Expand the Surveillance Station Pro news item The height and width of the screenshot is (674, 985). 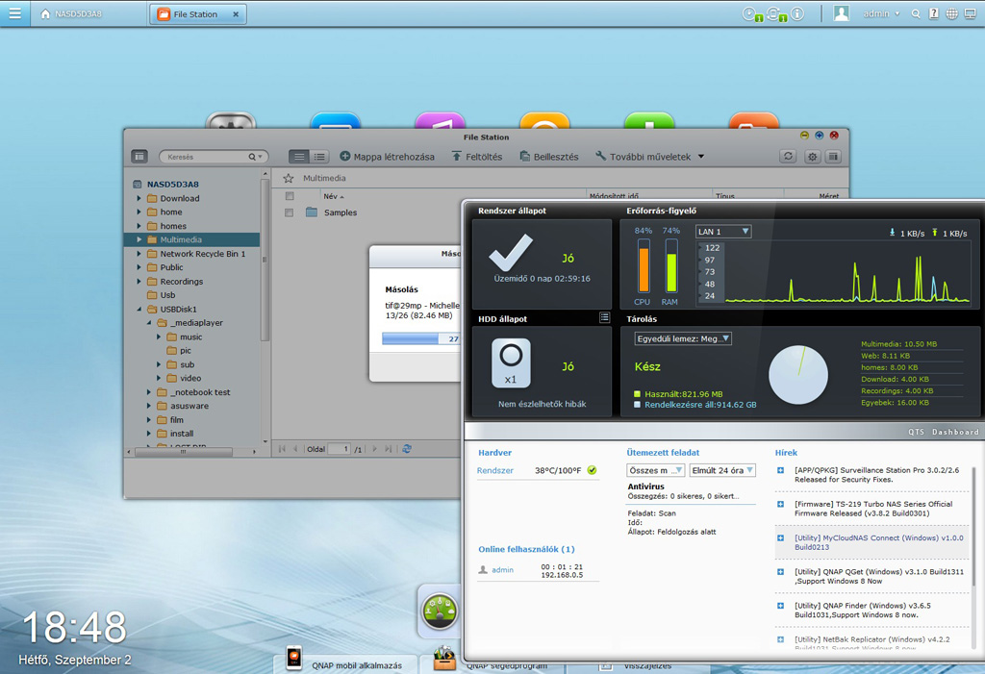point(781,470)
